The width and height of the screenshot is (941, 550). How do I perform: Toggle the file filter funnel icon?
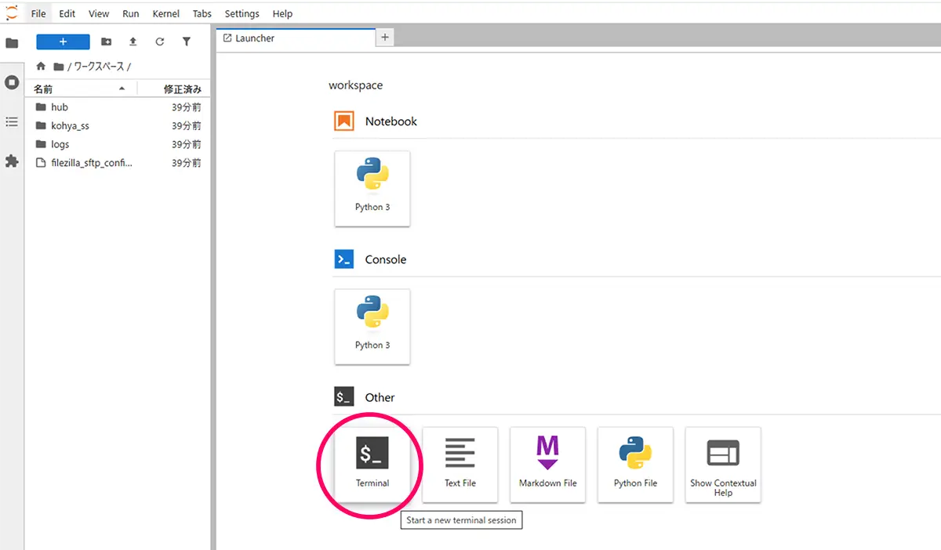pyautogui.click(x=187, y=42)
